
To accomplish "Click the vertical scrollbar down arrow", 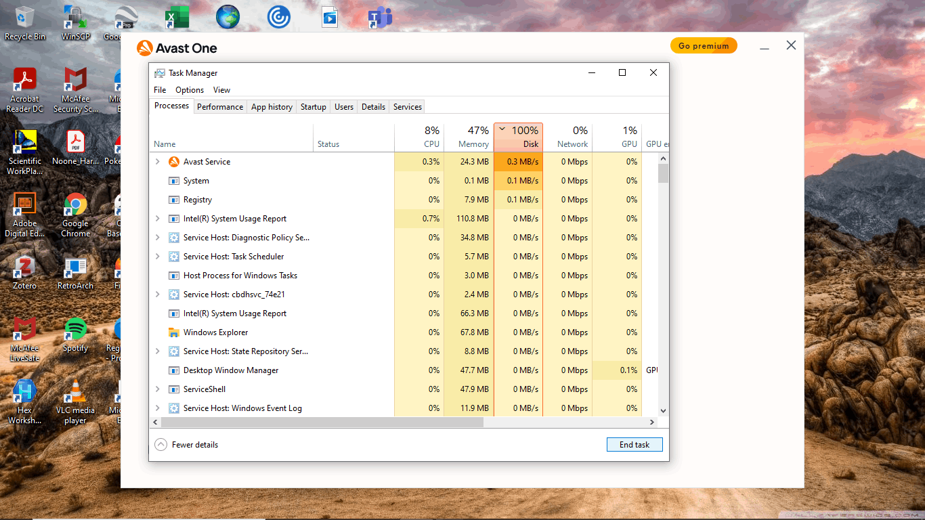I will 663,410.
